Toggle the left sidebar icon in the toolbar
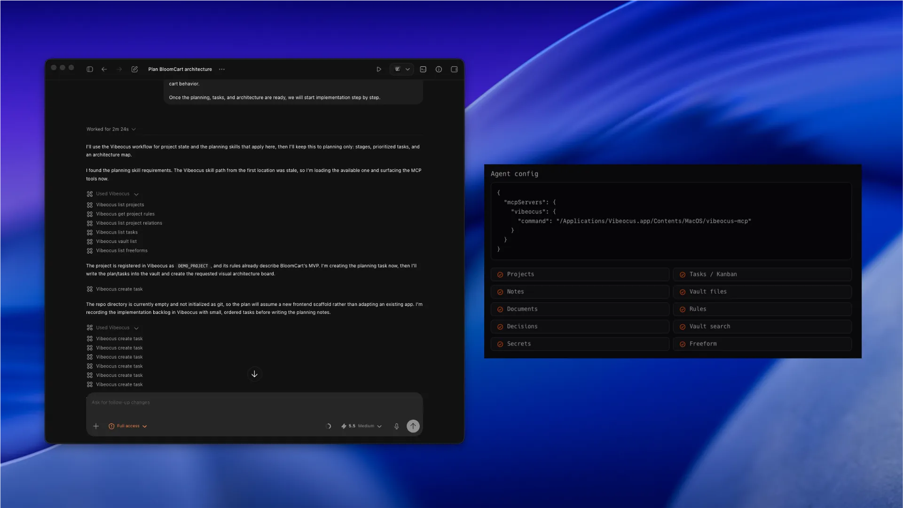Image resolution: width=903 pixels, height=508 pixels. coord(90,69)
